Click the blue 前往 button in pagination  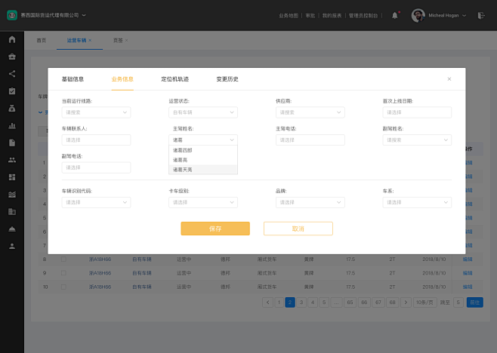pos(475,302)
